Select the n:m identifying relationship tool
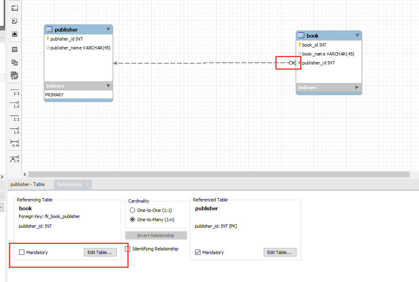This screenshot has height=282, width=419. (x=14, y=142)
